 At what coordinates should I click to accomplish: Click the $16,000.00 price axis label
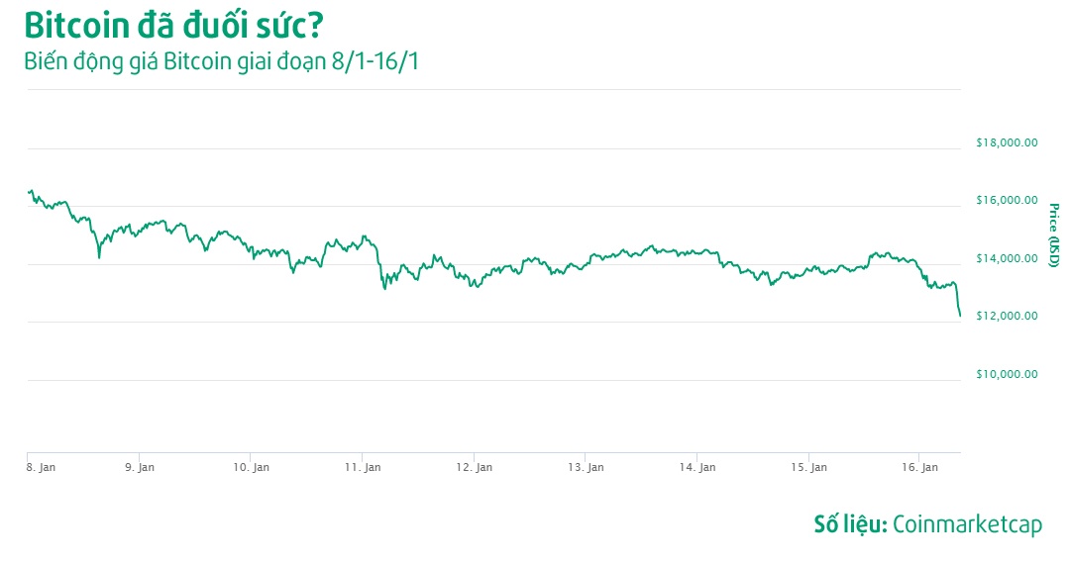[x=1007, y=201]
